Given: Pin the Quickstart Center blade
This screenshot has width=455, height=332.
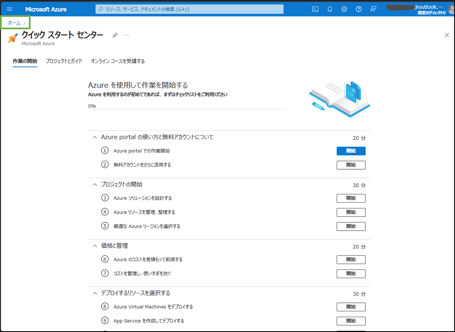Looking at the screenshot, I should (x=115, y=35).
